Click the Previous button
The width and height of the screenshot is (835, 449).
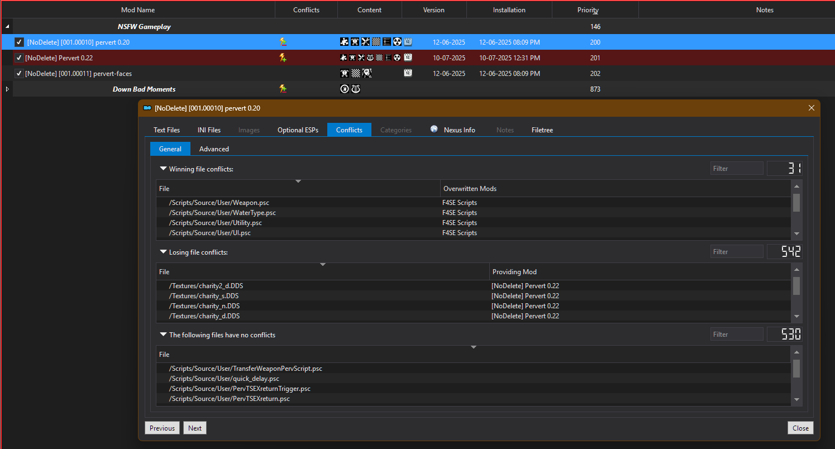pyautogui.click(x=162, y=428)
